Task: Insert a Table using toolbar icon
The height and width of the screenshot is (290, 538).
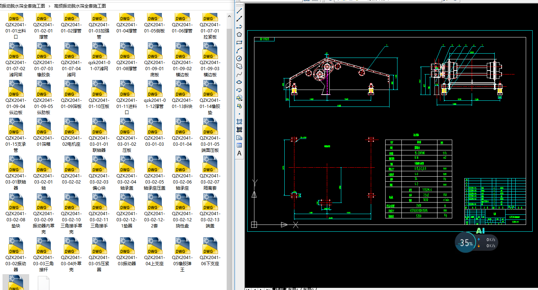Action: [239, 145]
